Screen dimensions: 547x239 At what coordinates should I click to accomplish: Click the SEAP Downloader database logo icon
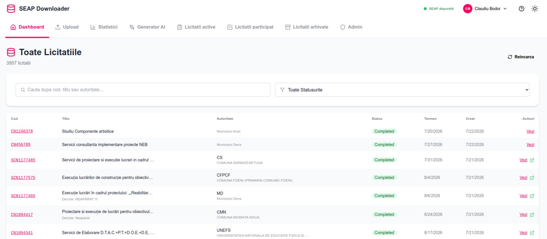[x=11, y=9]
